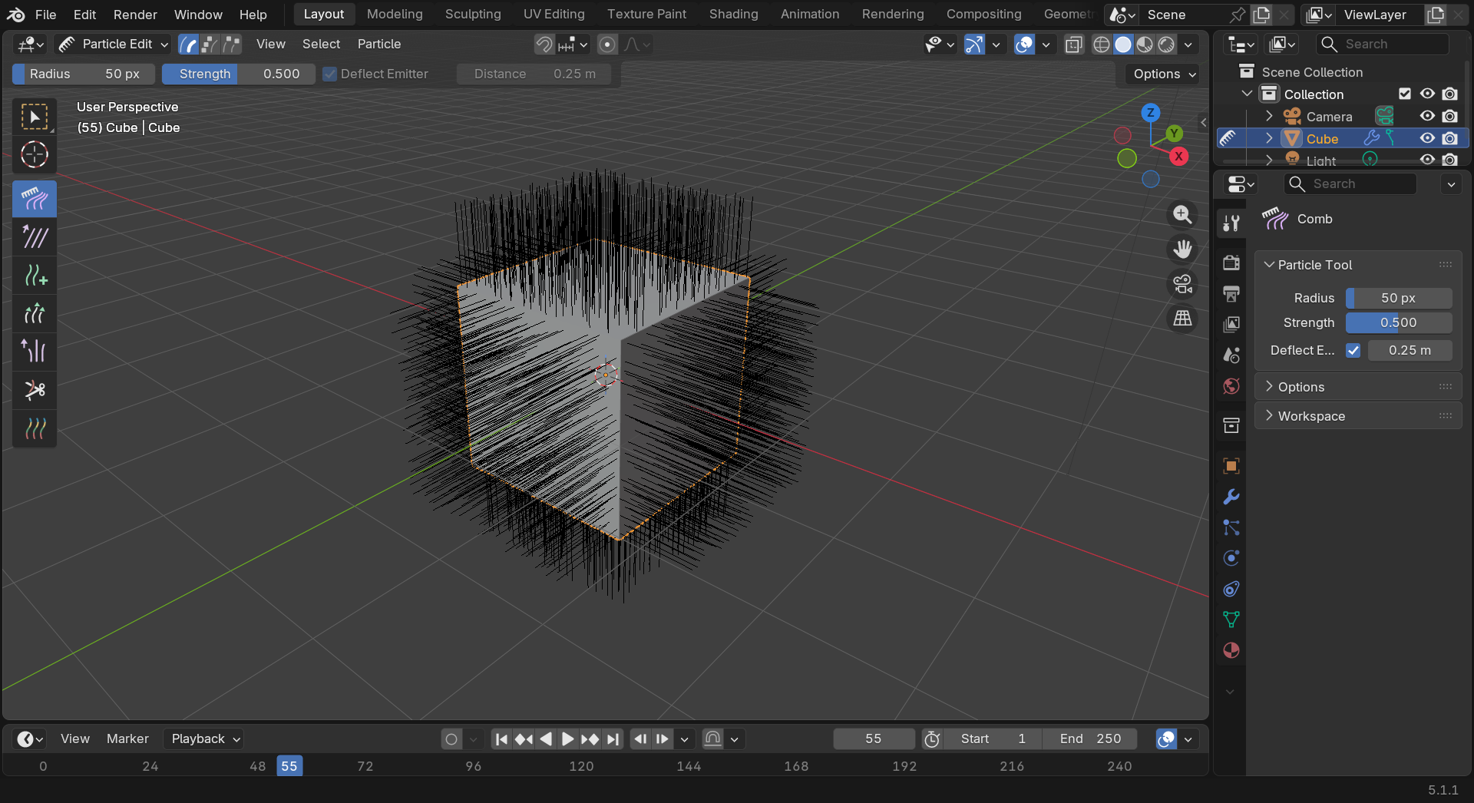Select the Weight particle tool
Screen dimensions: 1474x803
click(x=35, y=428)
